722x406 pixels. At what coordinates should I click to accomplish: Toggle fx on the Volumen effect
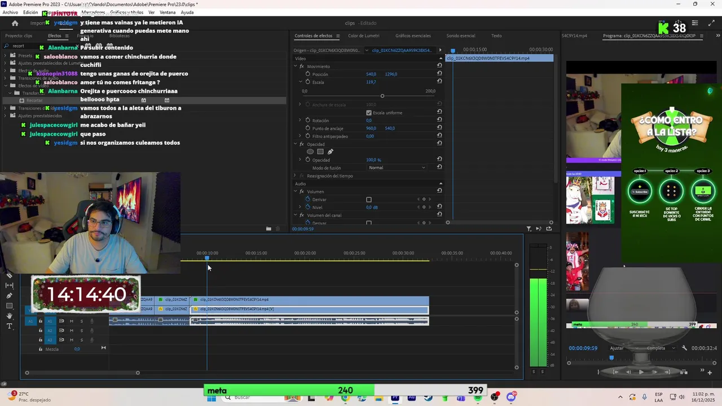tap(302, 191)
